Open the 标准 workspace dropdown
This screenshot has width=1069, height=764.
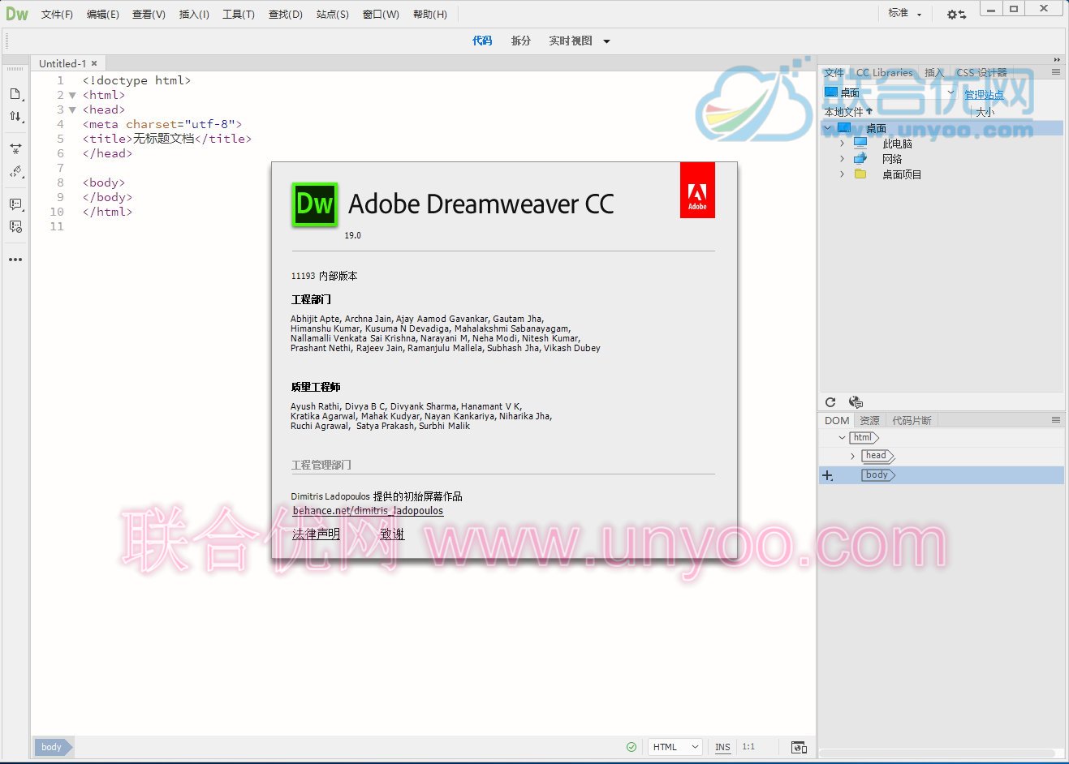click(905, 14)
